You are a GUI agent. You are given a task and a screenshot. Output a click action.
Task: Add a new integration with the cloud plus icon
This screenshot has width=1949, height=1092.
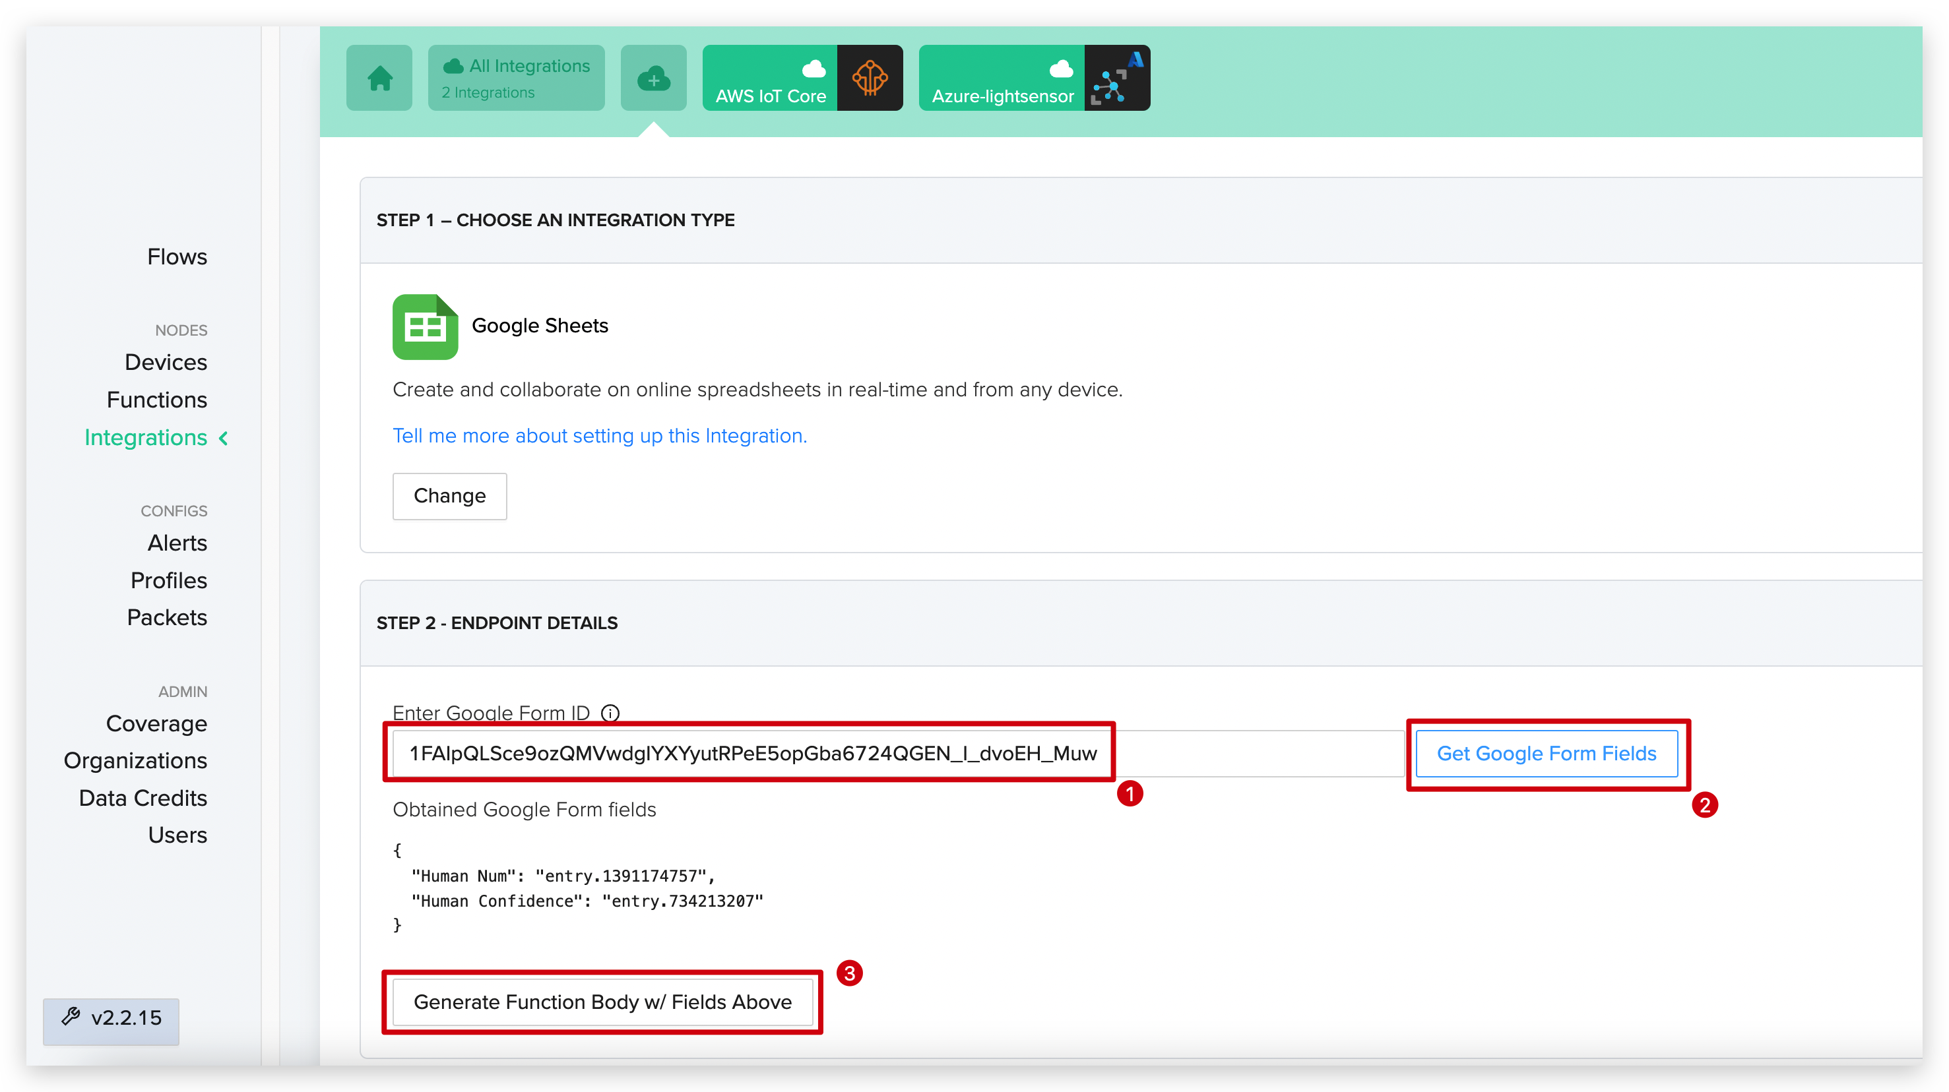tap(654, 78)
